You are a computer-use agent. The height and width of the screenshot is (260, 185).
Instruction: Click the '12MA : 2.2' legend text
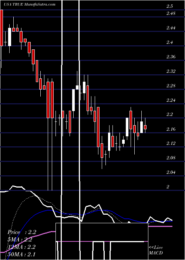pyautogui.click(x=21, y=247)
